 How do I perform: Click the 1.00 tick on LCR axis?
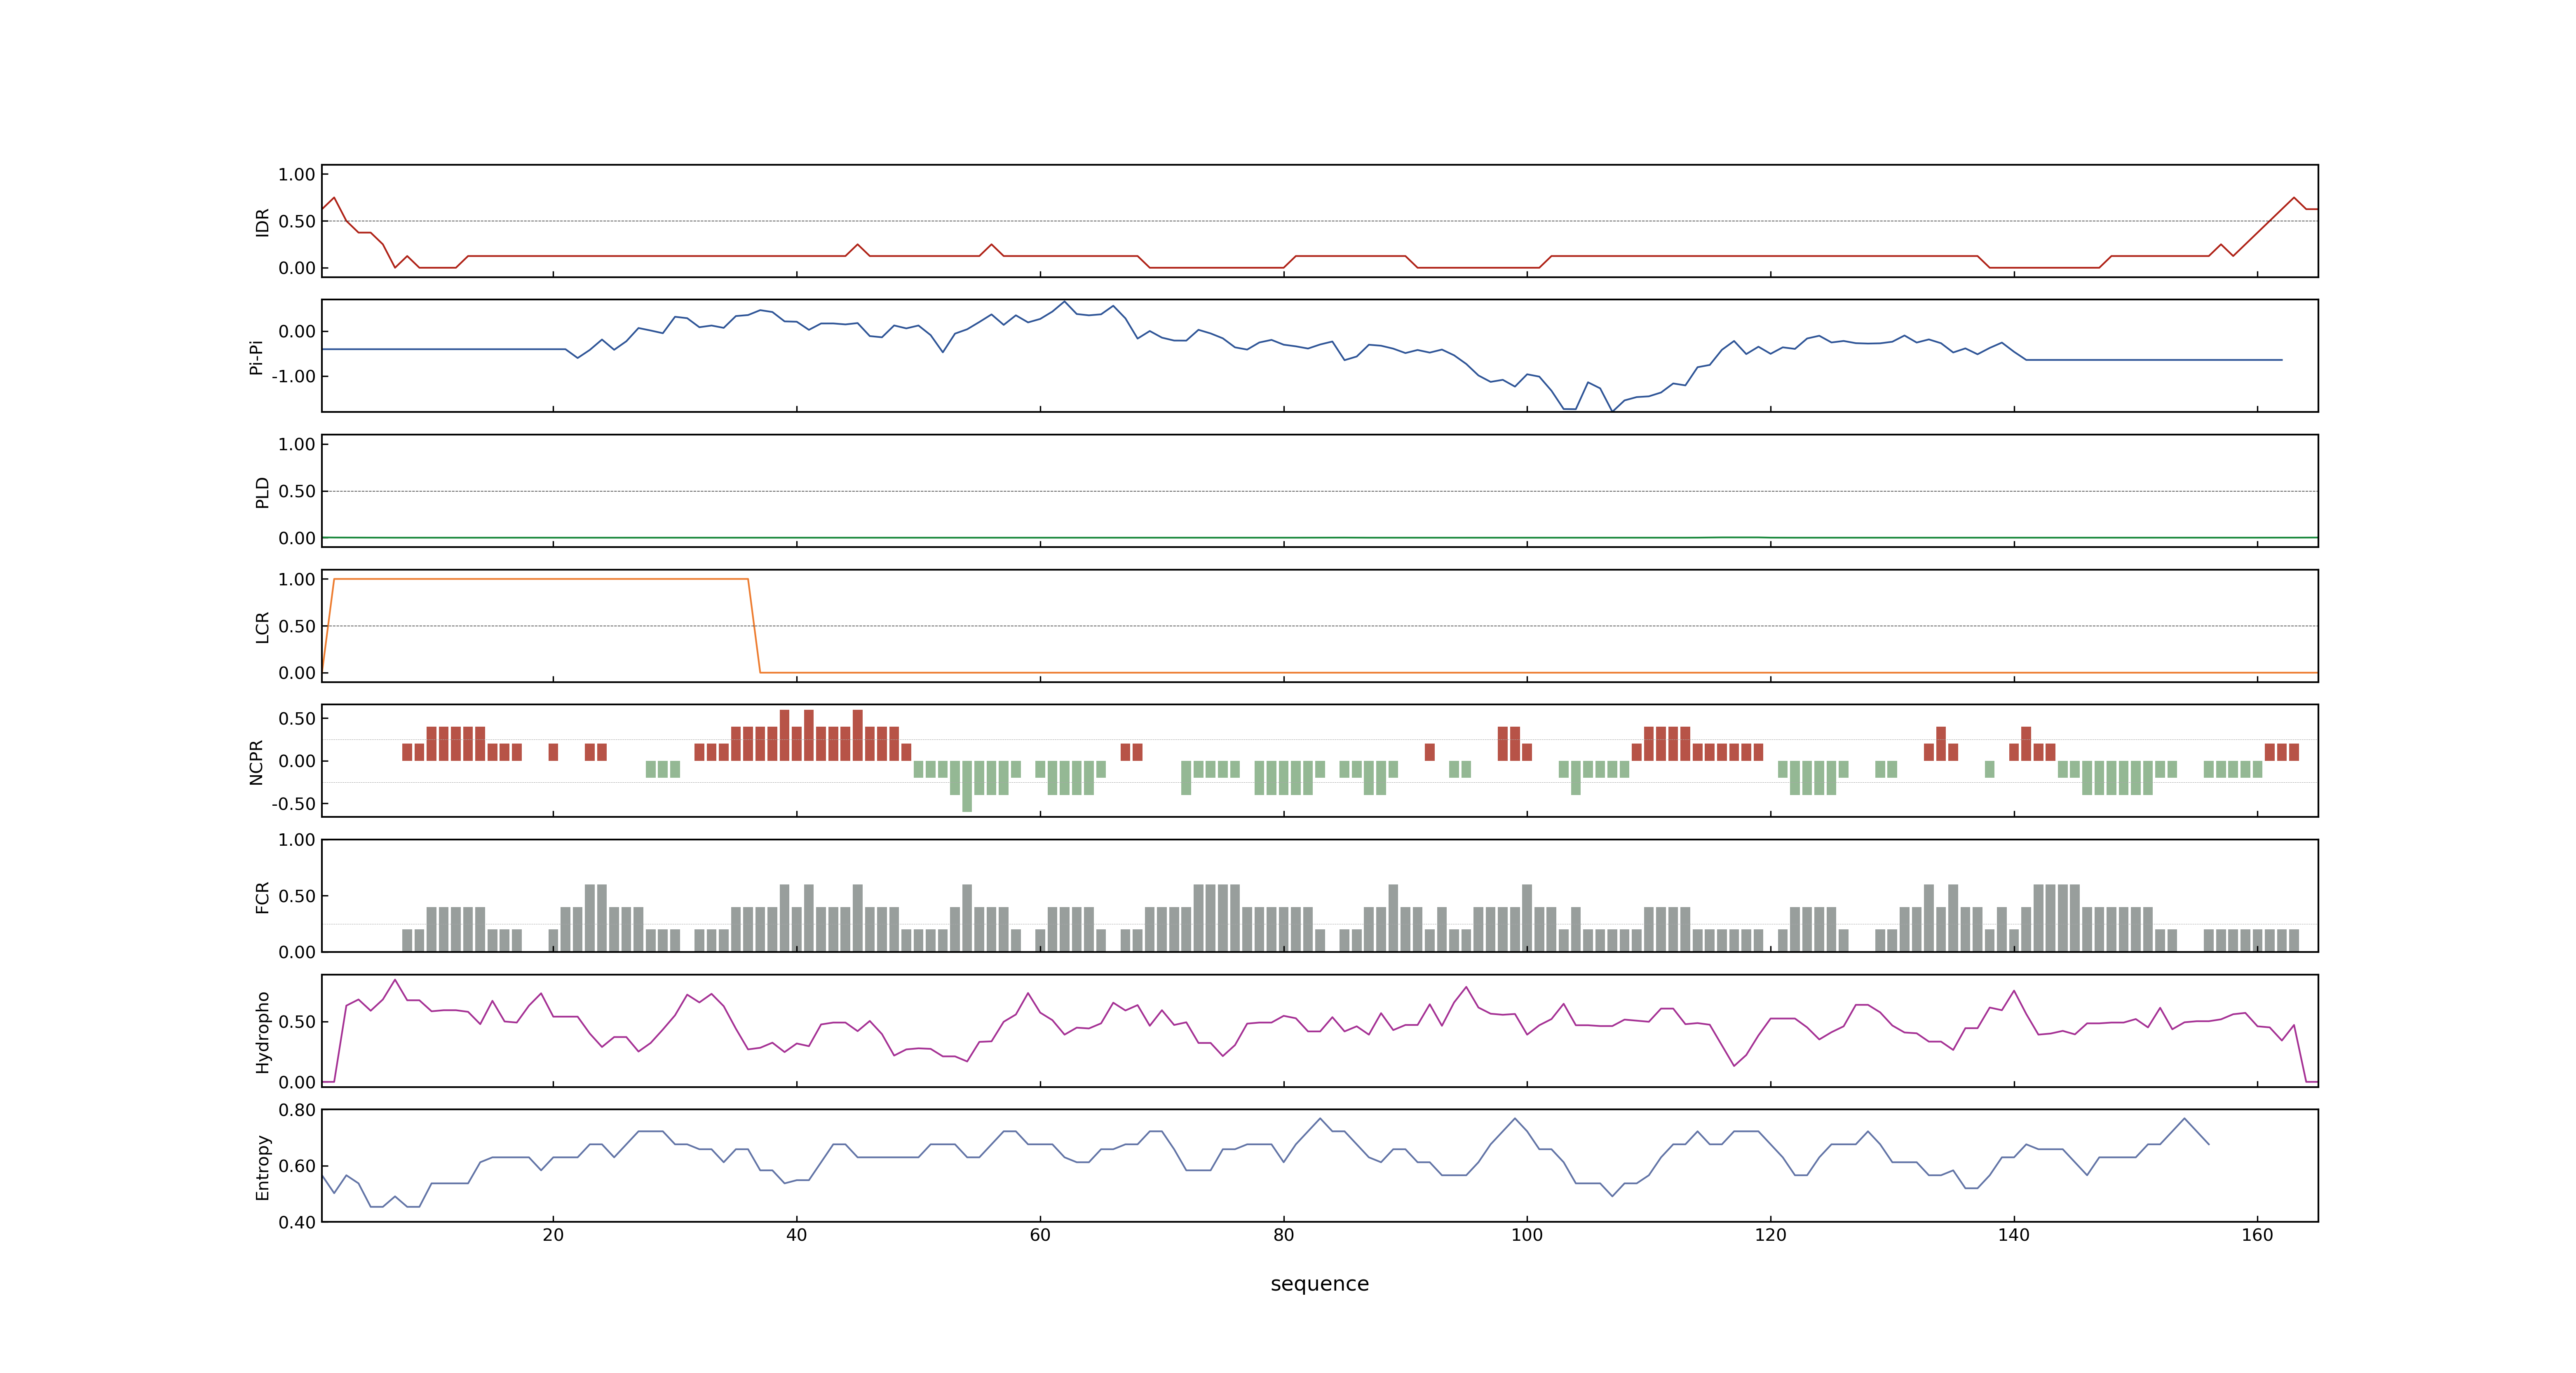(297, 580)
